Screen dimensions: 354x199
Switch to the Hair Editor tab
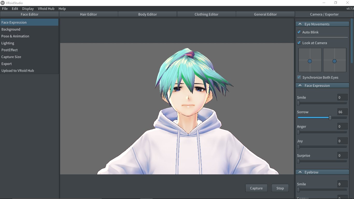coord(88,14)
